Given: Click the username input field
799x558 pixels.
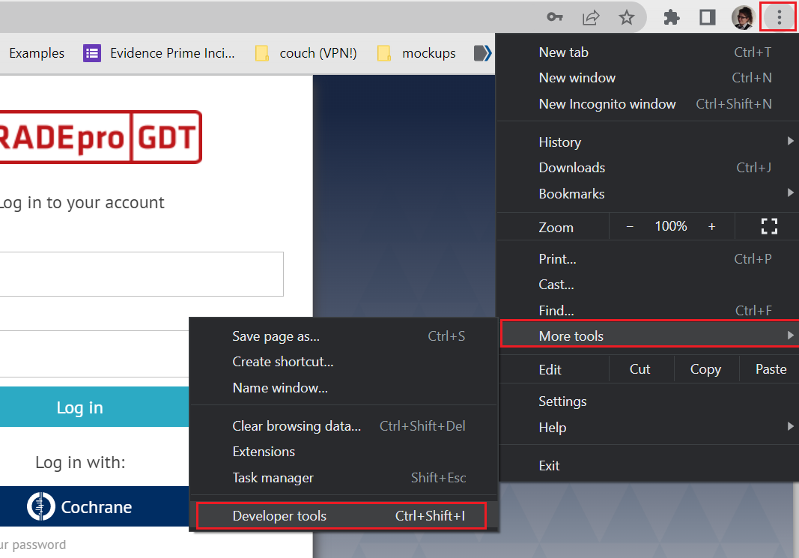Looking at the screenshot, I should pos(142,273).
